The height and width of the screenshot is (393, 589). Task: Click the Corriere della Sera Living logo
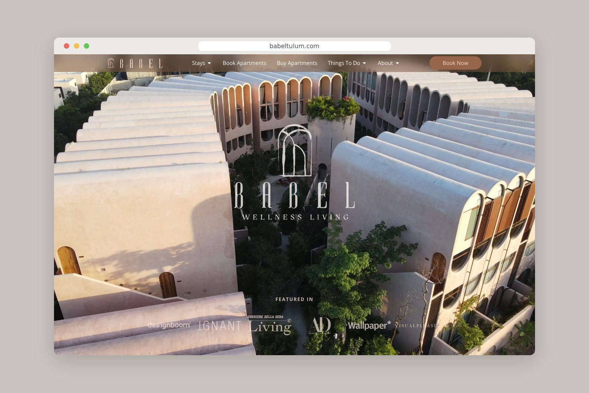click(x=270, y=325)
